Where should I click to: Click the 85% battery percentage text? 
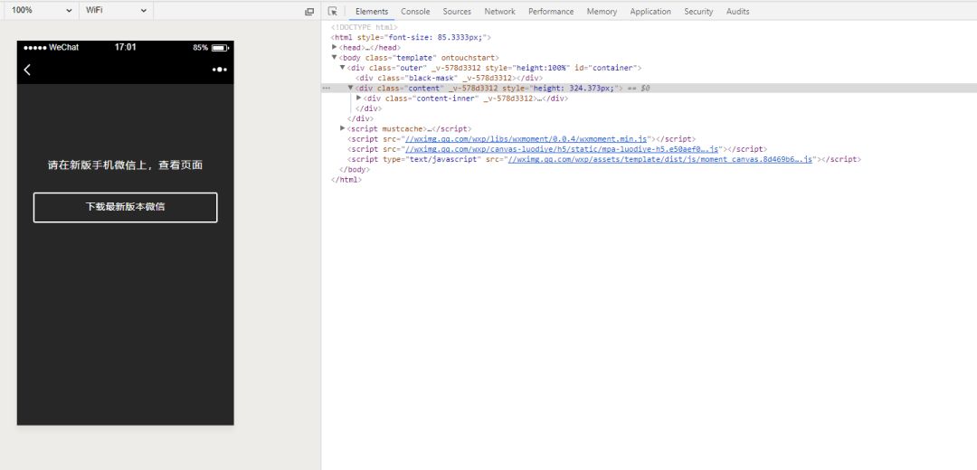[201, 47]
